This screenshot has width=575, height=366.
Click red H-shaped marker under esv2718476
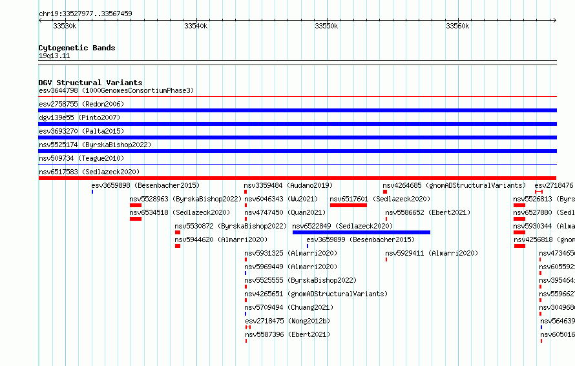tap(539, 192)
